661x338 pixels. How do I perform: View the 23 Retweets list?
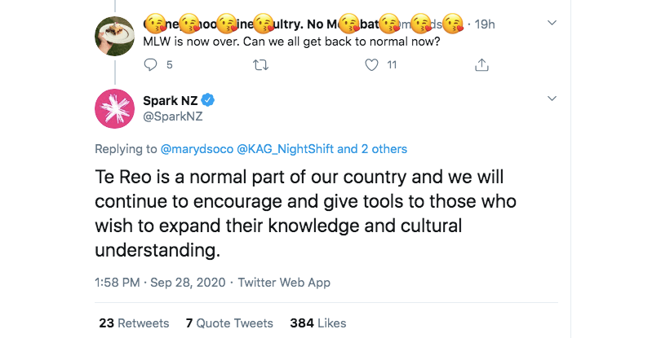pos(134,323)
